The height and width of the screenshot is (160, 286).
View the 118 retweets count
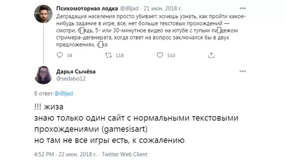120,55
